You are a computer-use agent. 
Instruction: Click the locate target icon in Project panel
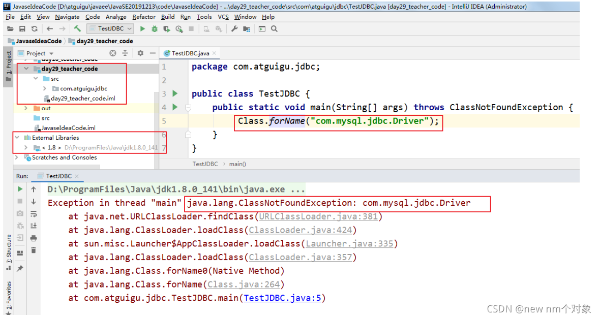(113, 53)
